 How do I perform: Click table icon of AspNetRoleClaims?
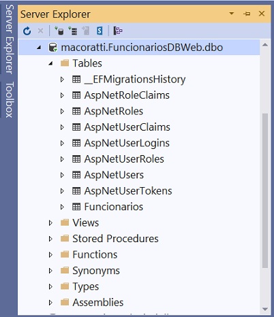(x=76, y=95)
